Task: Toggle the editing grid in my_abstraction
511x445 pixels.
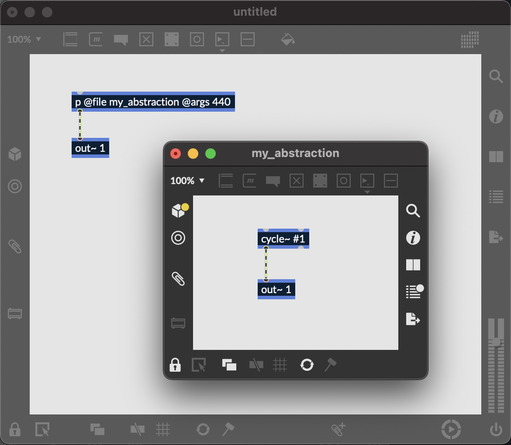Action: pos(280,365)
